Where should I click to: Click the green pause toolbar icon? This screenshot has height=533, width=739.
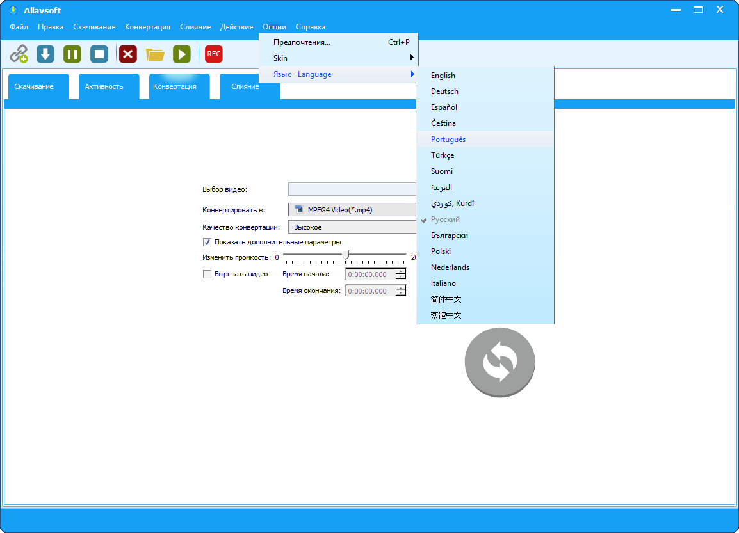(x=72, y=54)
